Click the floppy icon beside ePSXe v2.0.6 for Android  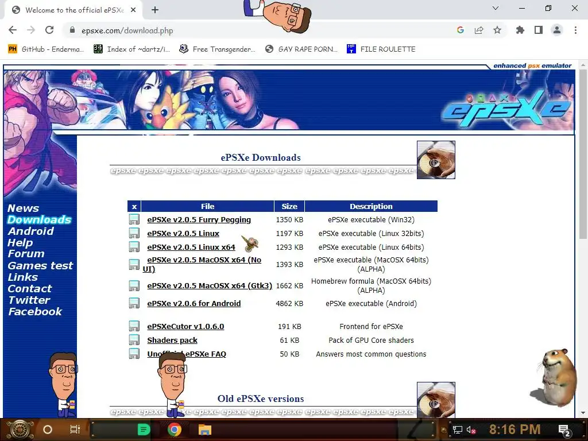click(x=134, y=303)
